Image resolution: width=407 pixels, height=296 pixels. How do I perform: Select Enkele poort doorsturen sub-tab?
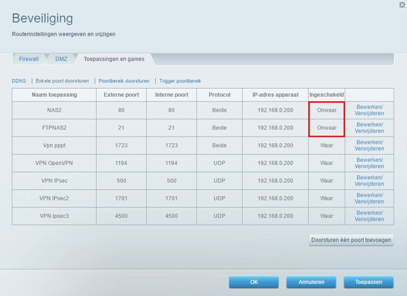62,81
